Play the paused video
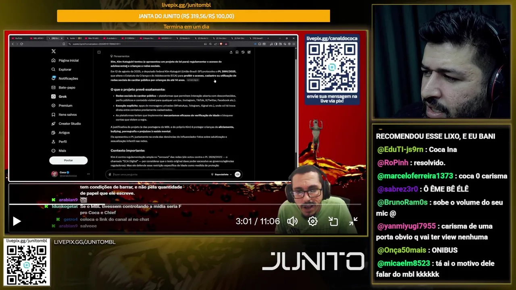516x290 pixels. click(x=17, y=221)
